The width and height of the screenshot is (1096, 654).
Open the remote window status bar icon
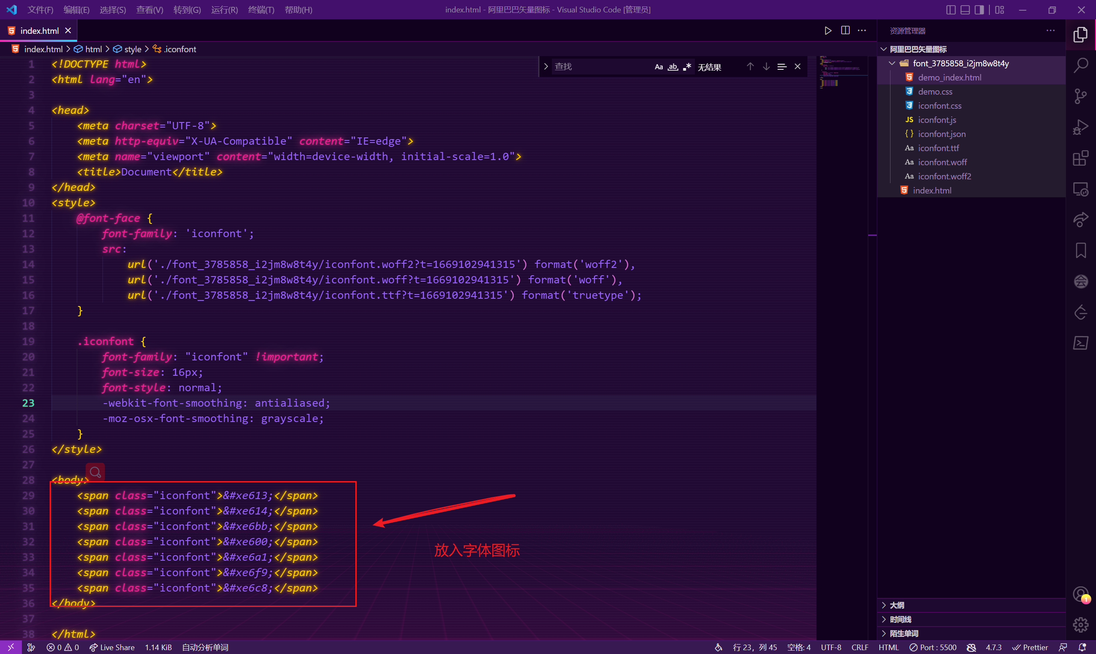coord(11,647)
